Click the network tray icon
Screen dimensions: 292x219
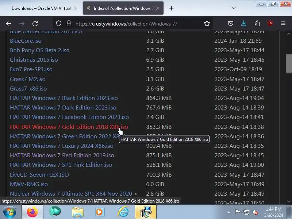[246, 212]
